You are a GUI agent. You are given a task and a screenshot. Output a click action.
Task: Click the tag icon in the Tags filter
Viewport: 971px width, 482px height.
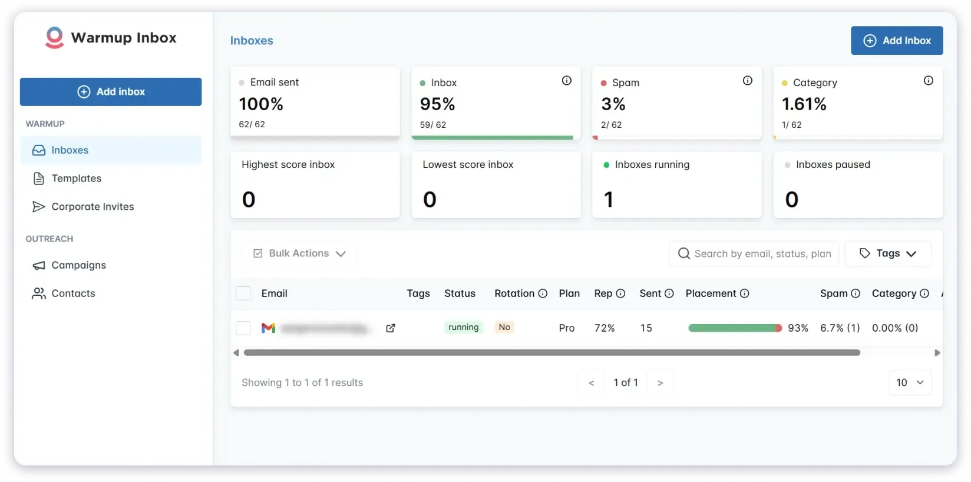(x=864, y=253)
